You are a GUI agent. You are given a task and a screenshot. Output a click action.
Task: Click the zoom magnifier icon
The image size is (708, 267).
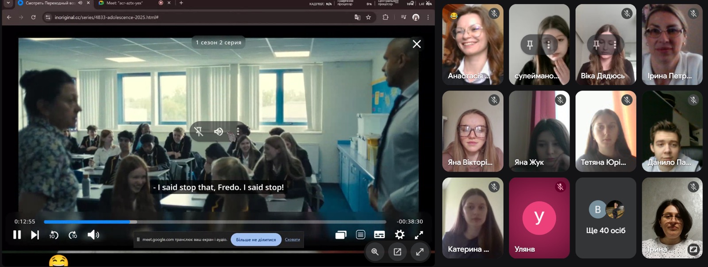[375, 252]
